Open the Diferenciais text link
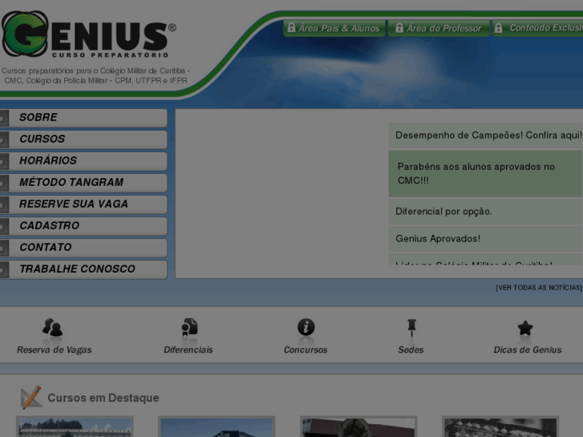 coord(188,350)
